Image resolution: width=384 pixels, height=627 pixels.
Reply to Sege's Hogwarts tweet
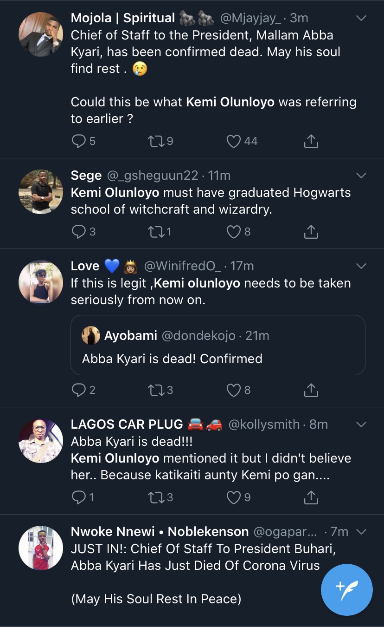(79, 231)
